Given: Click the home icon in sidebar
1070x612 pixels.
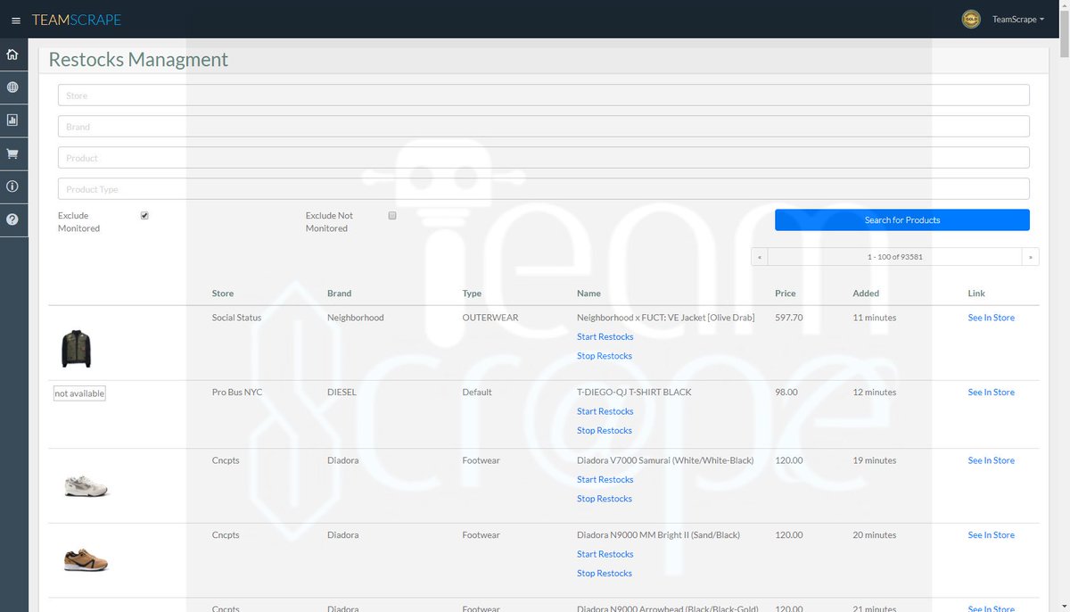Looking at the screenshot, I should click(x=12, y=54).
